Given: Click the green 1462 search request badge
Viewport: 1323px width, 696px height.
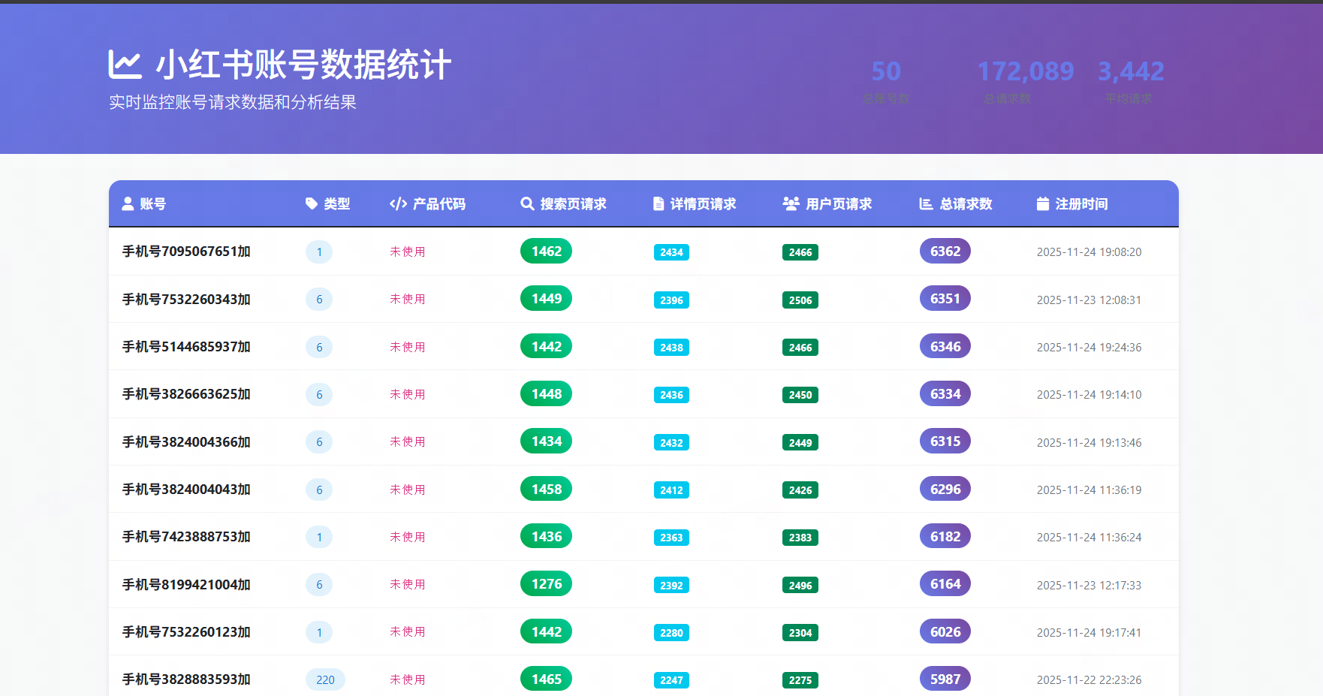Looking at the screenshot, I should 546,252.
